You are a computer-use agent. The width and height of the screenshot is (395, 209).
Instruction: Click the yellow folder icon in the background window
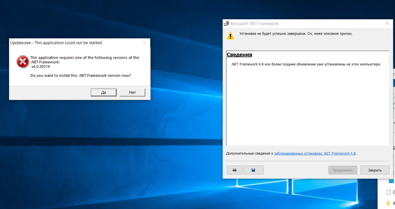click(388, 203)
